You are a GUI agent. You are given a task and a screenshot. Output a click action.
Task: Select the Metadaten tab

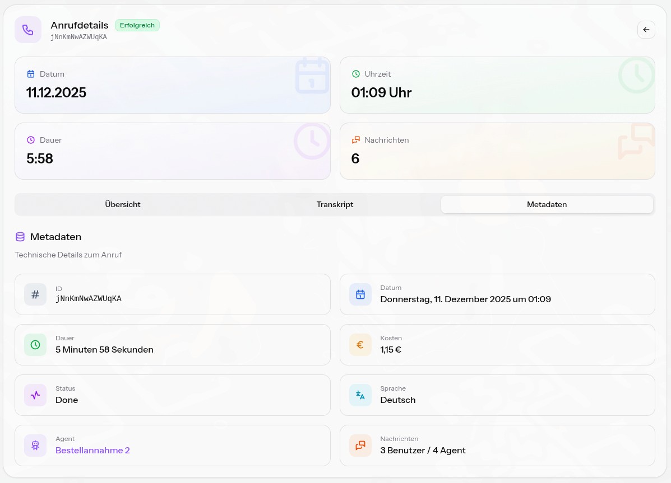[547, 204]
